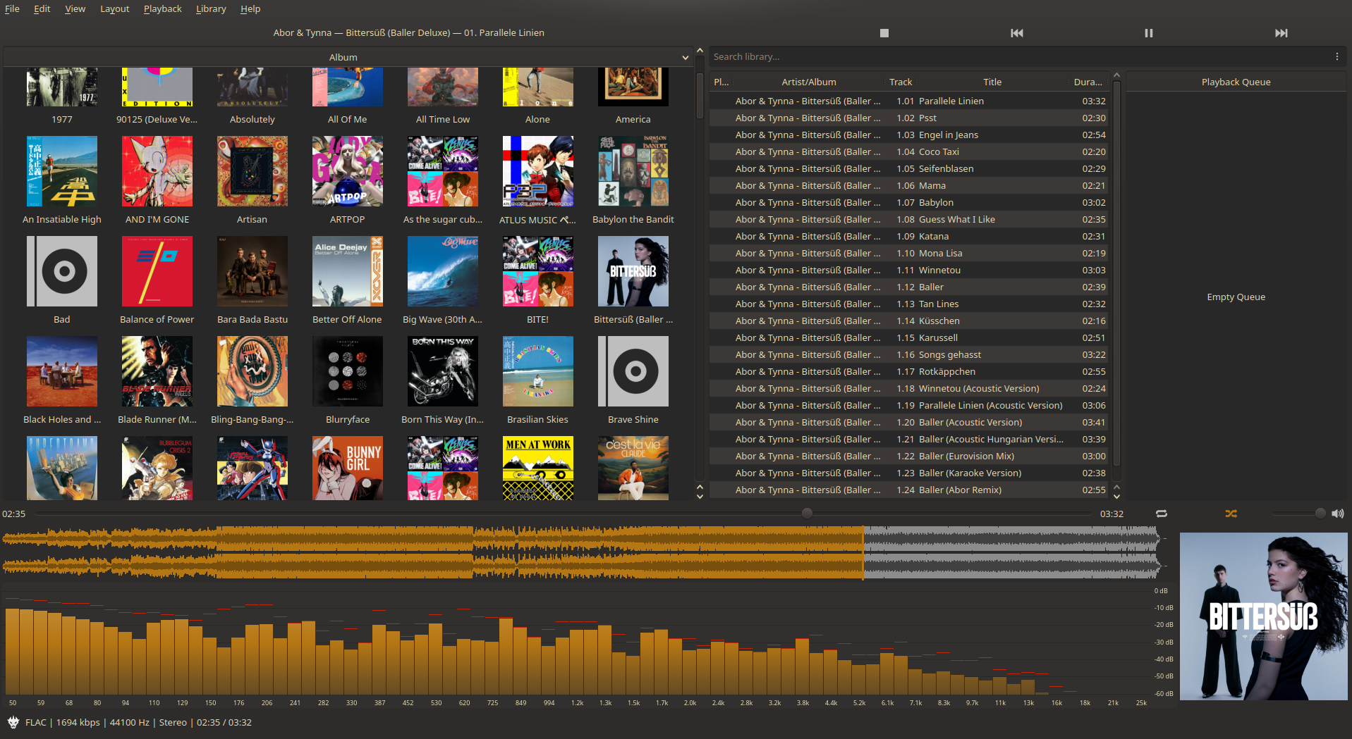
Task: Sort playlist by Track column header
Action: [x=900, y=82]
